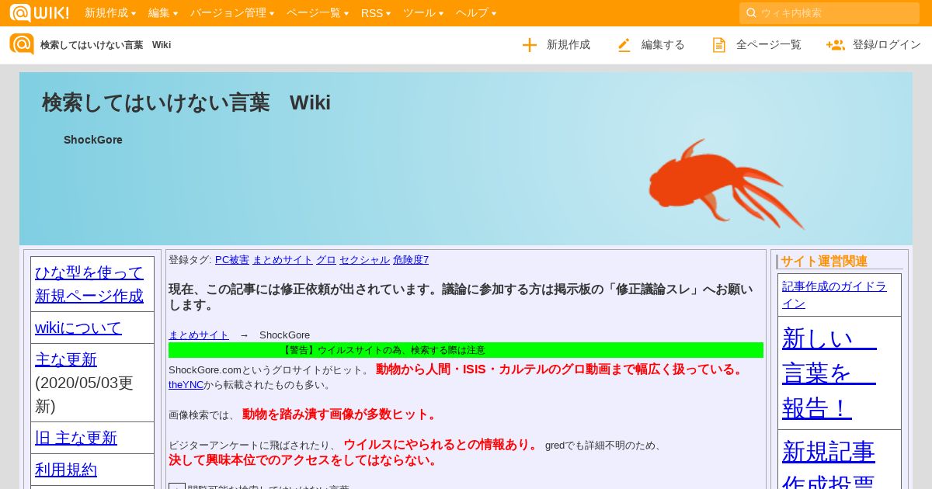Click red text 決して興味本位でのアクセスをしてはならない。

click(304, 460)
